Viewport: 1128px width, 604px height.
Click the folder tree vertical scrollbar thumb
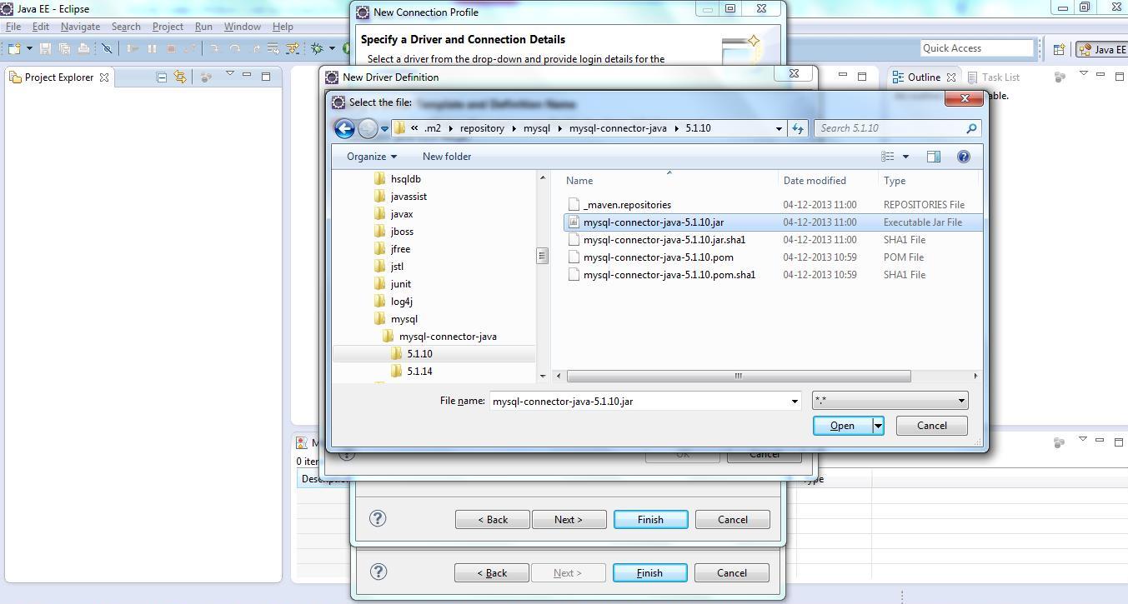click(x=543, y=256)
